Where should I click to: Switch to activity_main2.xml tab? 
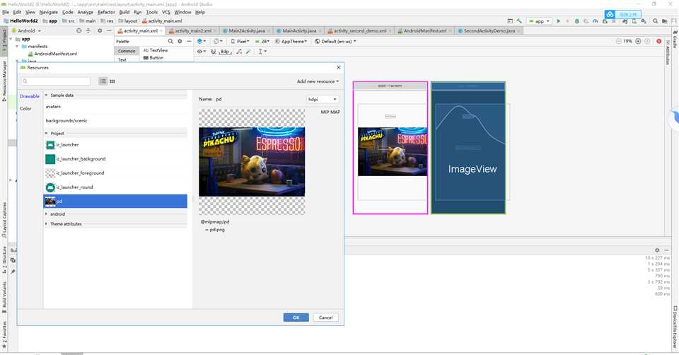click(192, 30)
